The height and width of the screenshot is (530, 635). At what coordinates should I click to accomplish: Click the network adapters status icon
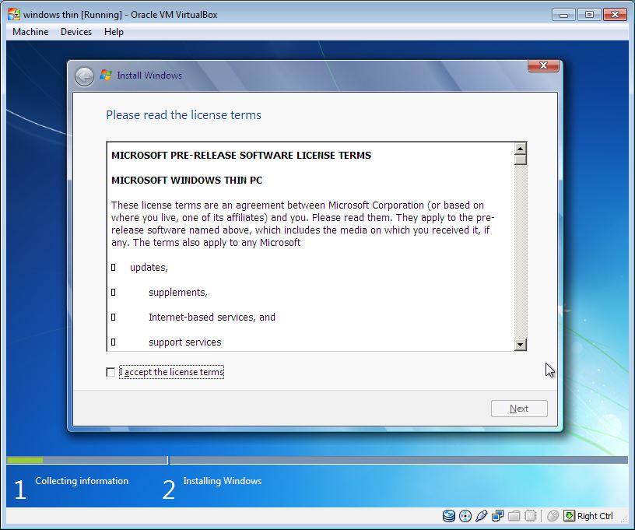497,516
